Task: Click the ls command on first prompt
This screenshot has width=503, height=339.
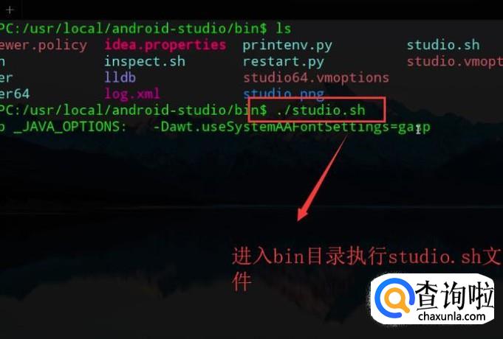Action: click(x=284, y=29)
